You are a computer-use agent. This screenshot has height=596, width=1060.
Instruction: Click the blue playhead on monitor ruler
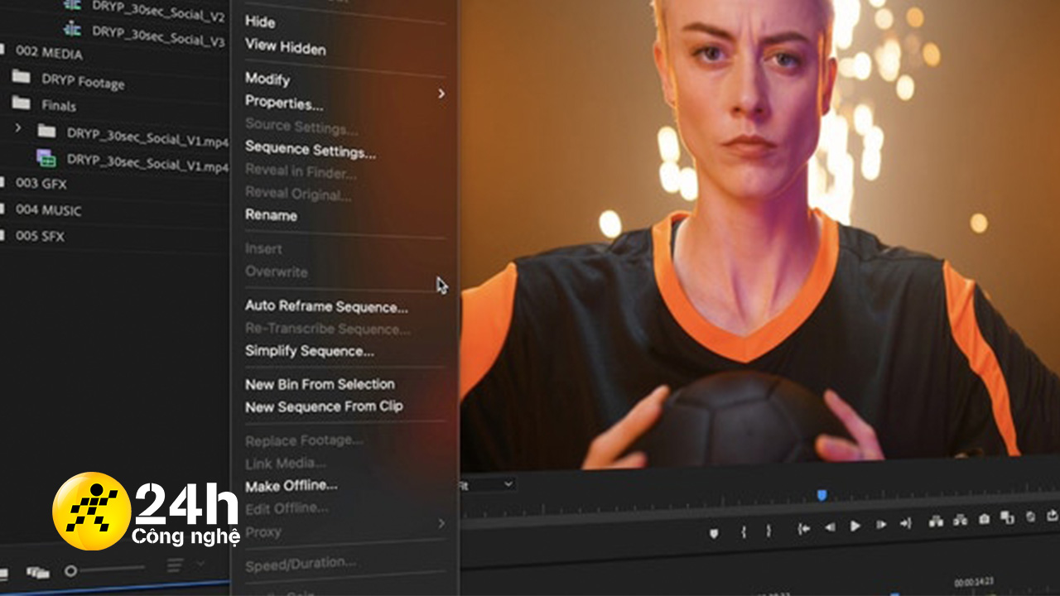coord(821,495)
